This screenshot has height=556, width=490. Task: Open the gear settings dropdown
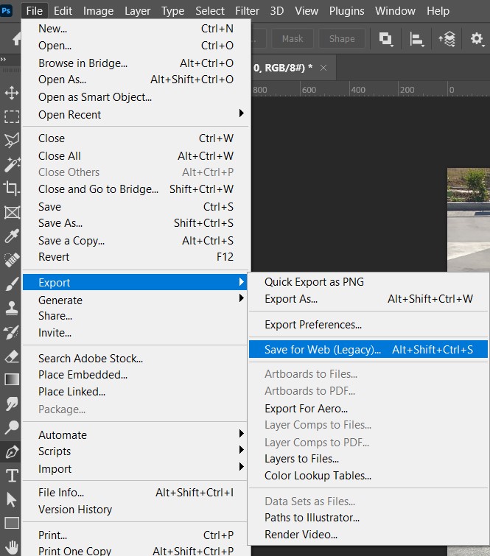click(x=477, y=39)
